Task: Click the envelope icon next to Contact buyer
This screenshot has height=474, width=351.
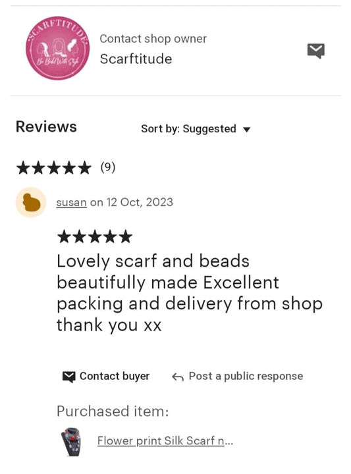Action: (x=68, y=377)
